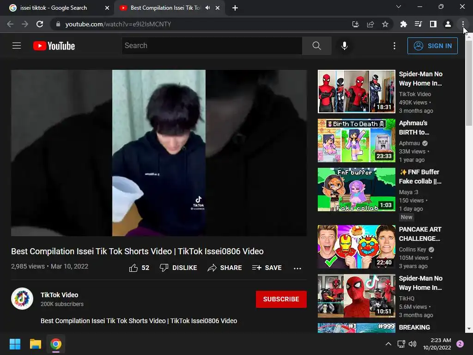Screen dimensions: 473x355
Task: Bookmark this page with the star
Action: pos(385,24)
